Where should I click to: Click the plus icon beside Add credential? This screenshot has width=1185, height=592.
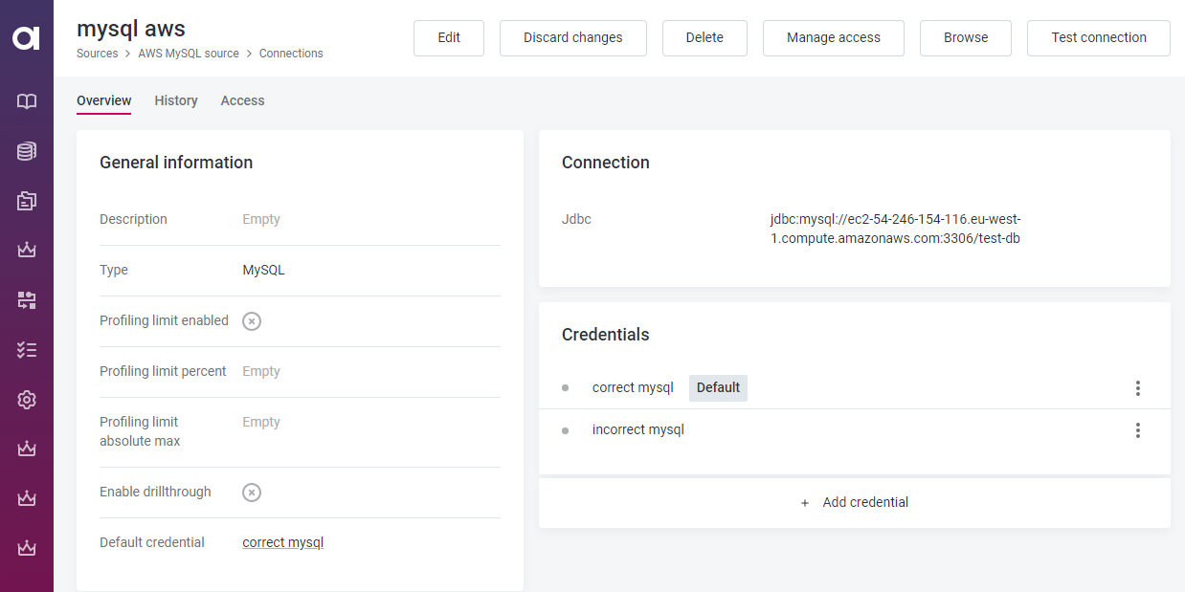(x=805, y=503)
